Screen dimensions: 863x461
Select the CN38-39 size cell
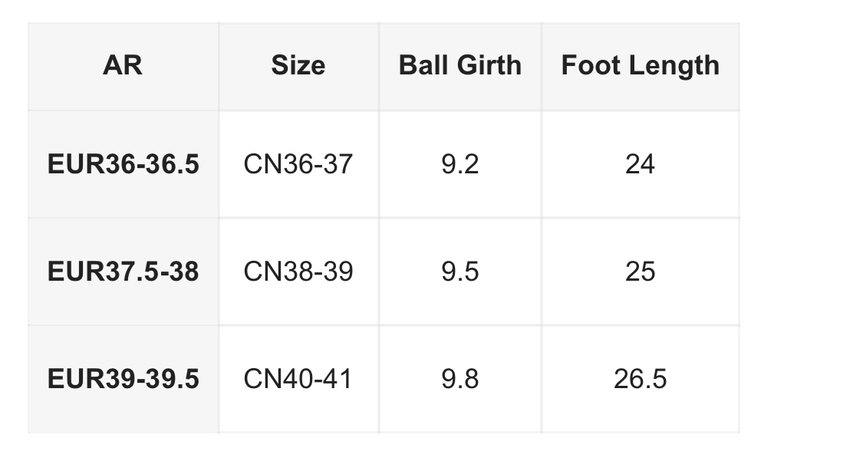[298, 272]
